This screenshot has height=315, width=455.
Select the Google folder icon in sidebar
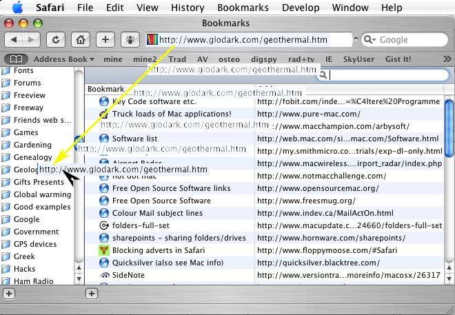[6, 220]
